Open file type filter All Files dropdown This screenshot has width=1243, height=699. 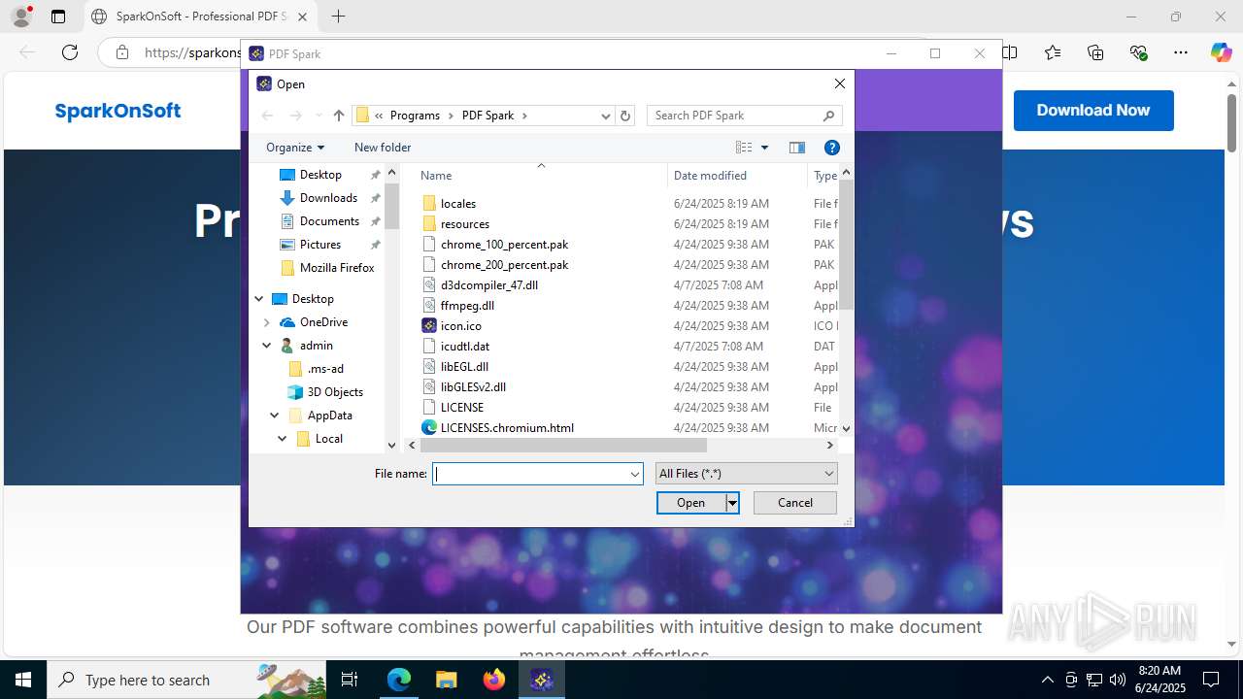point(746,474)
